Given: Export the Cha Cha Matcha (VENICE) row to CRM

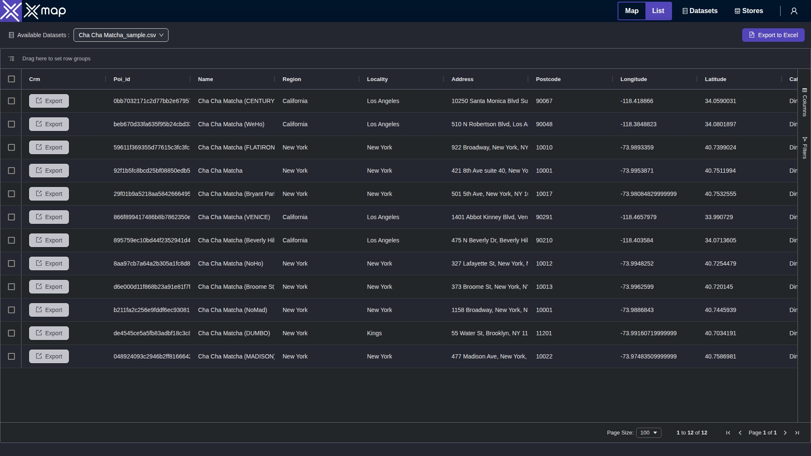Looking at the screenshot, I should [49, 217].
